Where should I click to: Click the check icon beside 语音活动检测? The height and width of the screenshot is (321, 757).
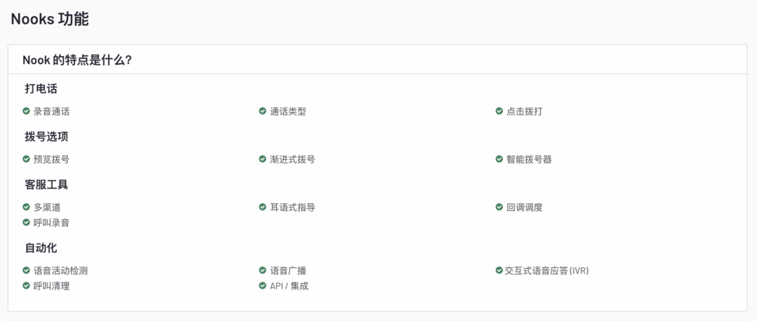27,271
